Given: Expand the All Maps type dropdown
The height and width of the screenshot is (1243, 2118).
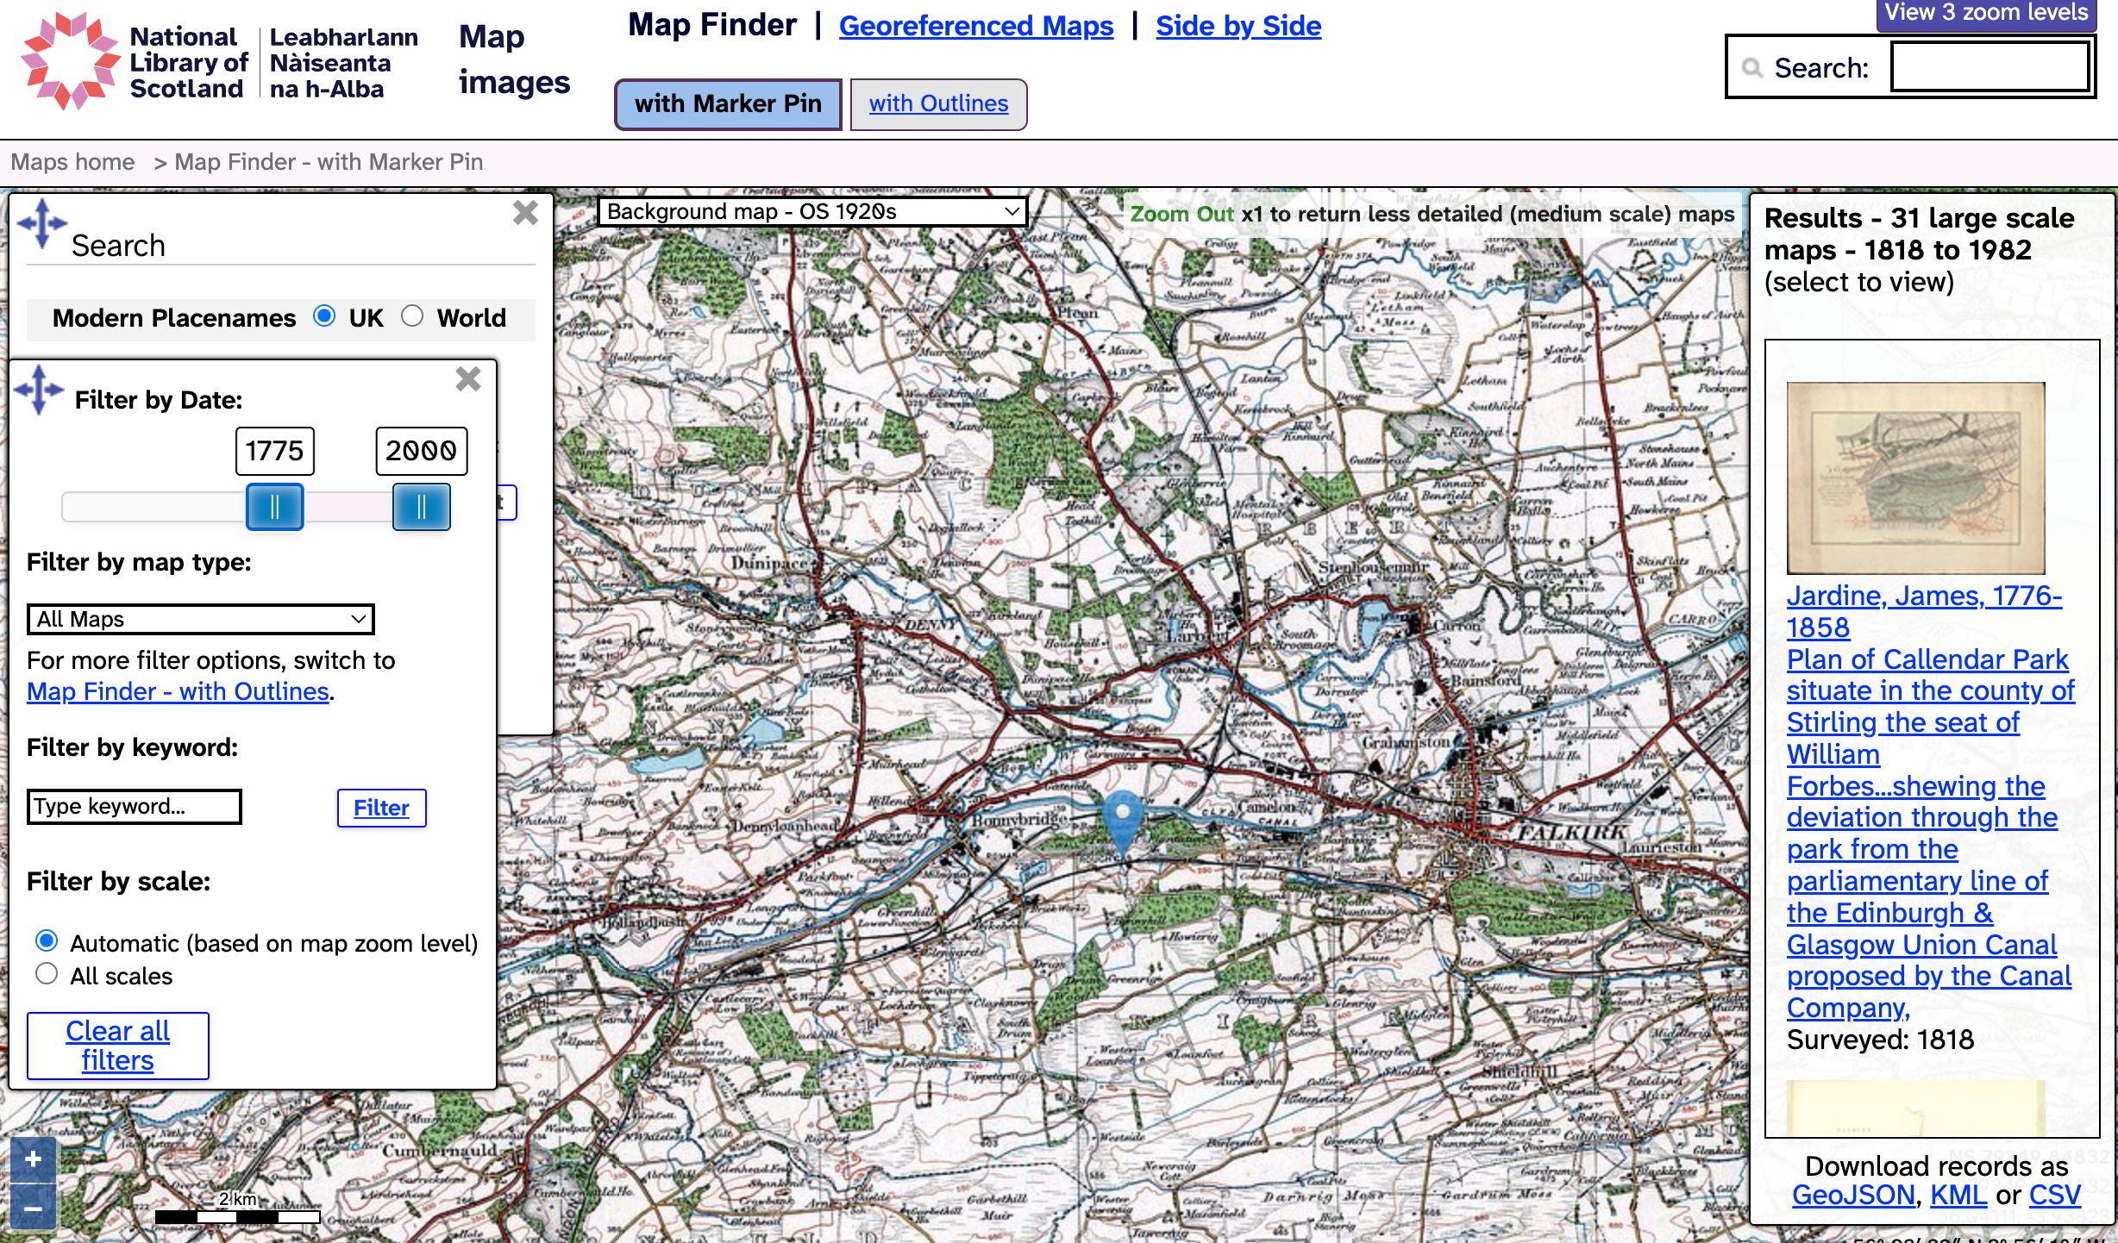Looking at the screenshot, I should pyautogui.click(x=200, y=619).
